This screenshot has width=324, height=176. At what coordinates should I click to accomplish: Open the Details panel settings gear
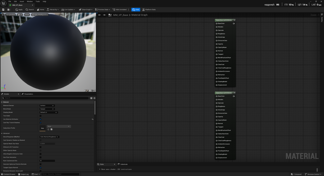(94, 98)
